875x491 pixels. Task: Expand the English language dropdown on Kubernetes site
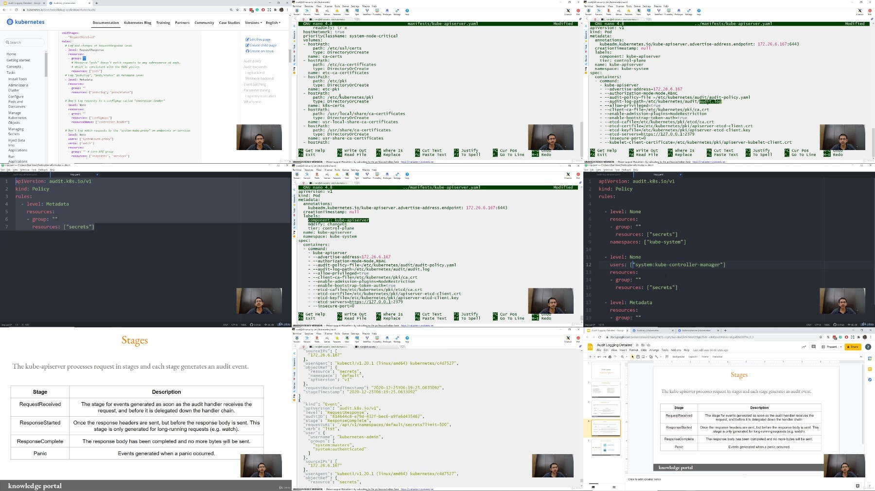[x=273, y=22]
